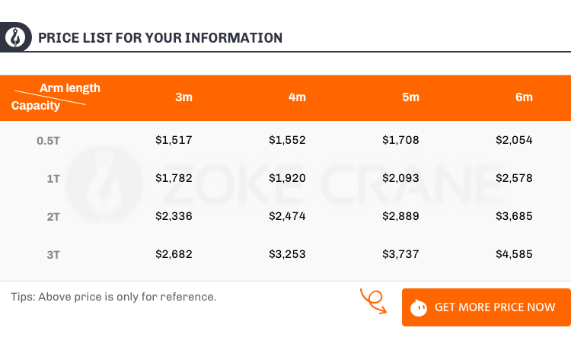This screenshot has width=571, height=350.
Task: Click the $1,517 price cell
Action: [x=174, y=140]
